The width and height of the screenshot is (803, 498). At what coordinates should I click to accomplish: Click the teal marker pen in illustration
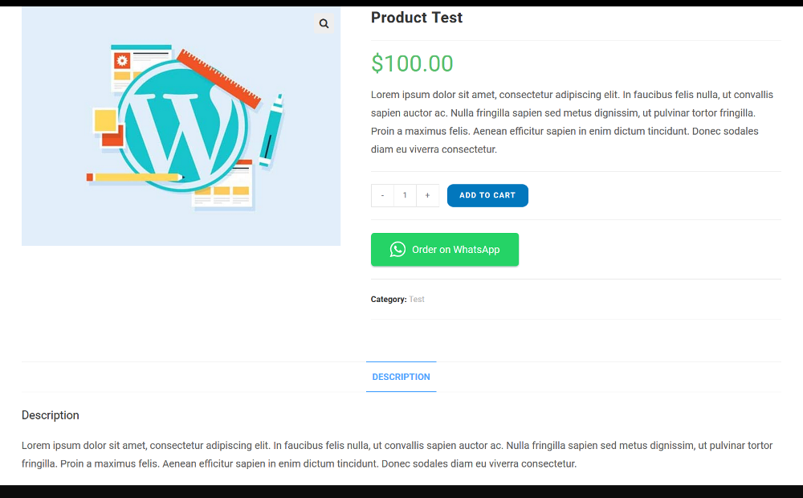click(271, 130)
